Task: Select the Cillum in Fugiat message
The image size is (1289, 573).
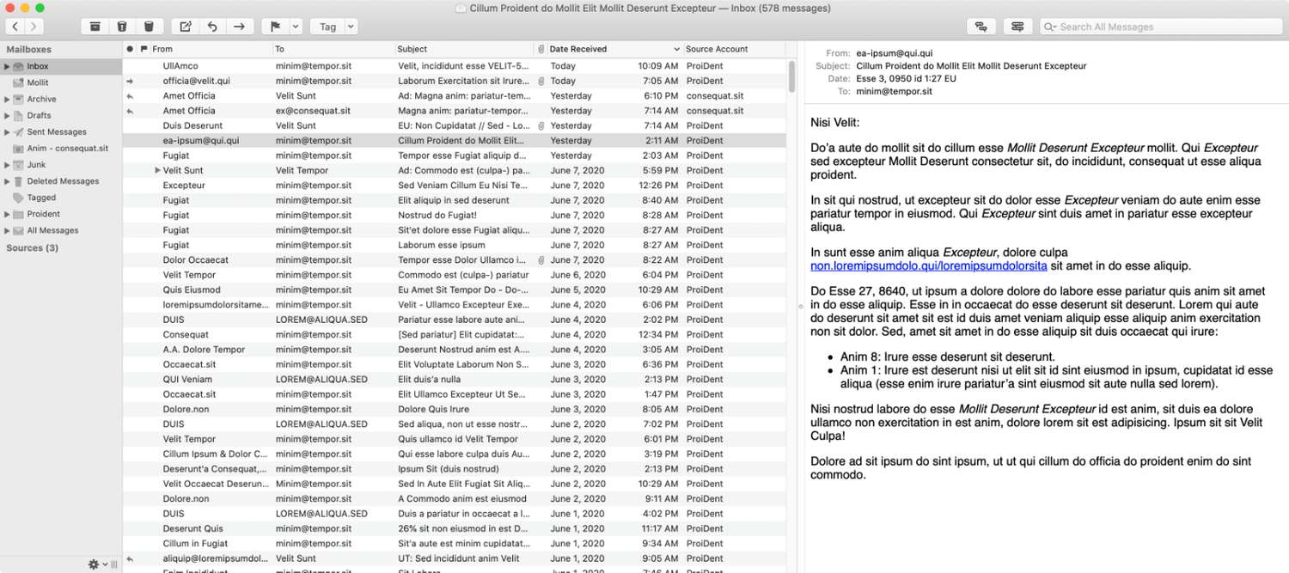Action: point(455,544)
